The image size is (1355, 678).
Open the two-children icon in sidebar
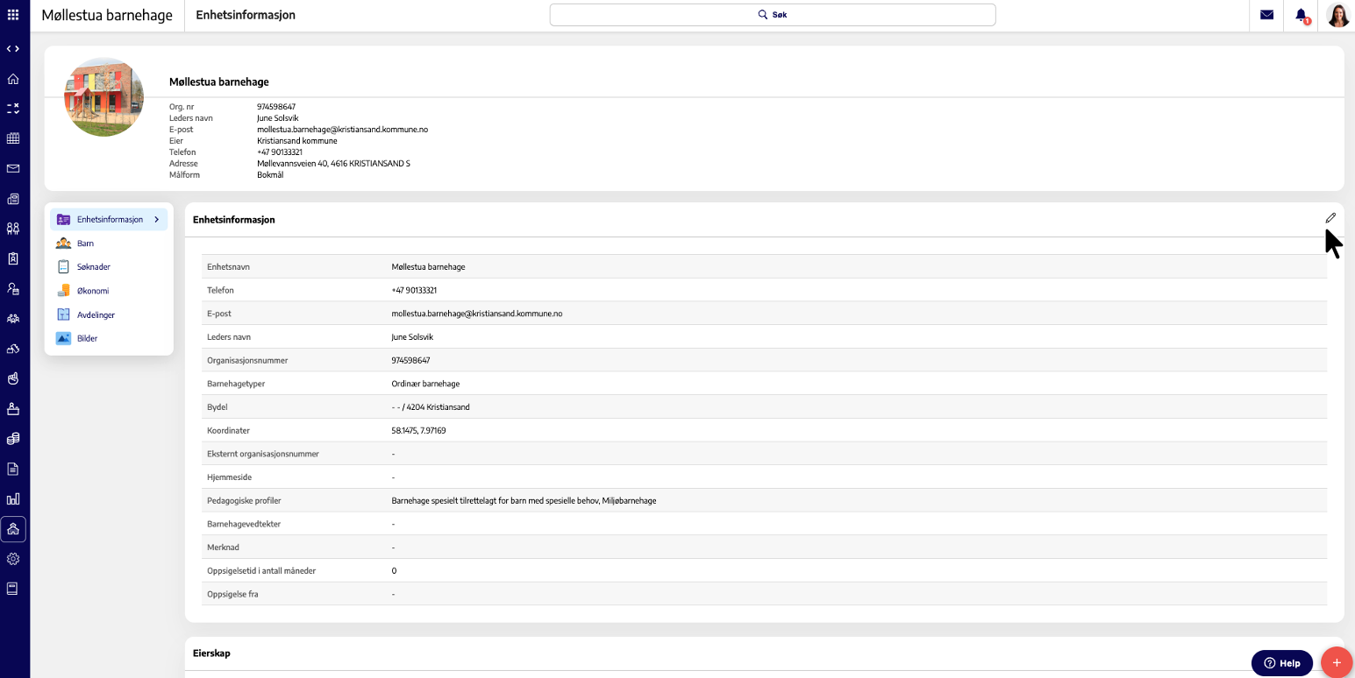(13, 229)
